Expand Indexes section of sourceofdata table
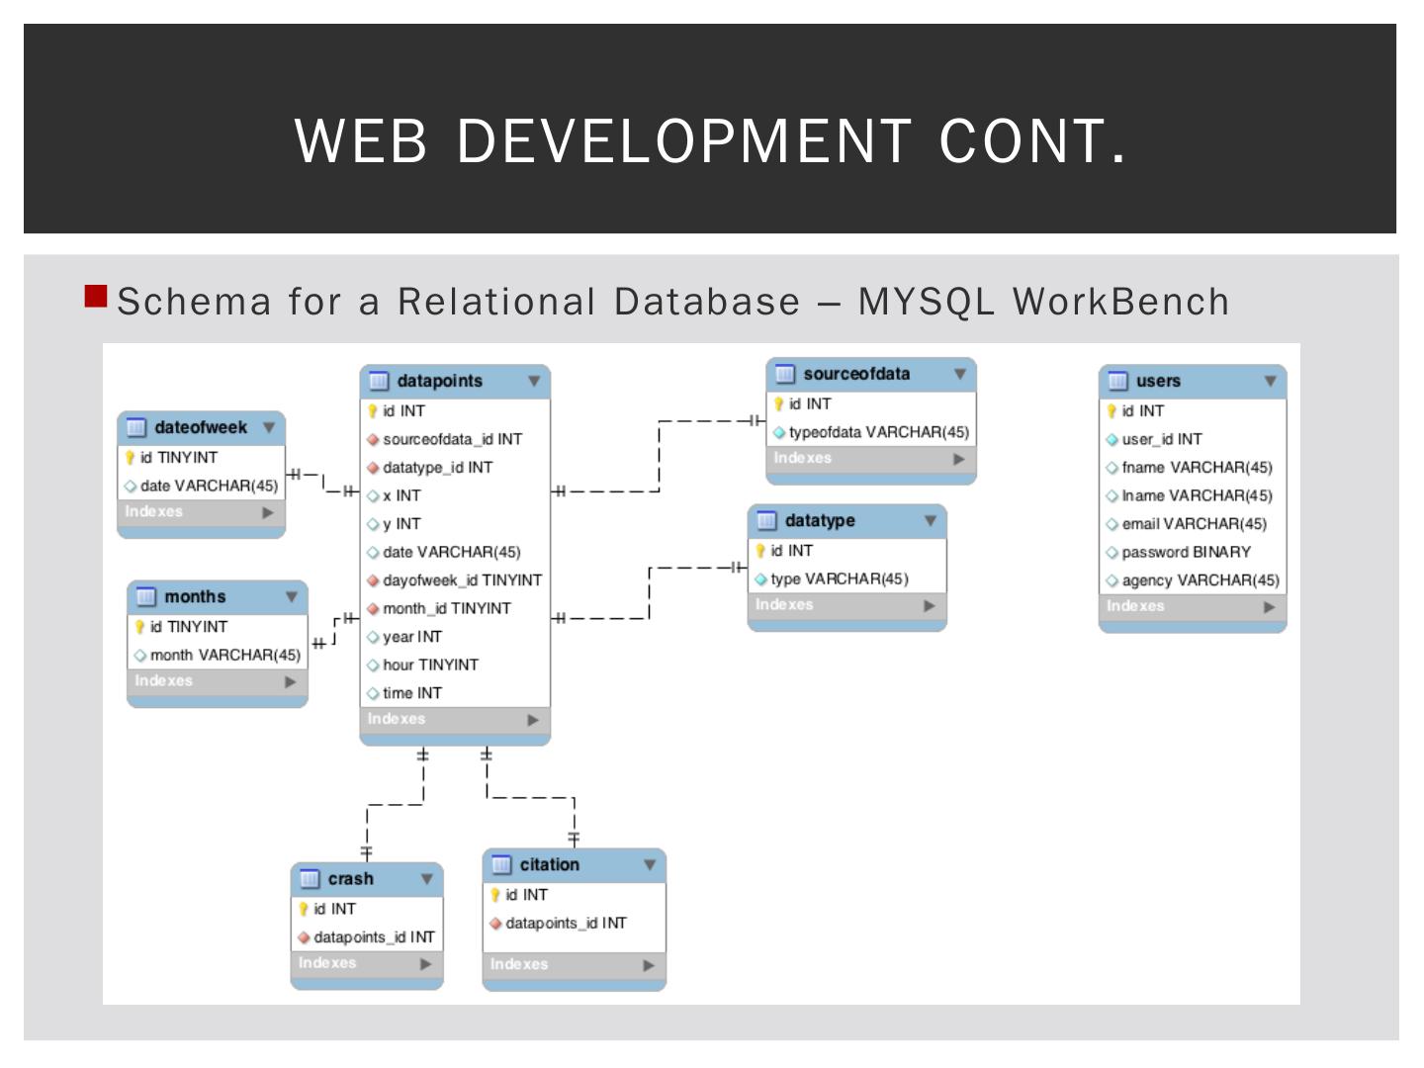This screenshot has width=1424, height=1068. click(958, 459)
